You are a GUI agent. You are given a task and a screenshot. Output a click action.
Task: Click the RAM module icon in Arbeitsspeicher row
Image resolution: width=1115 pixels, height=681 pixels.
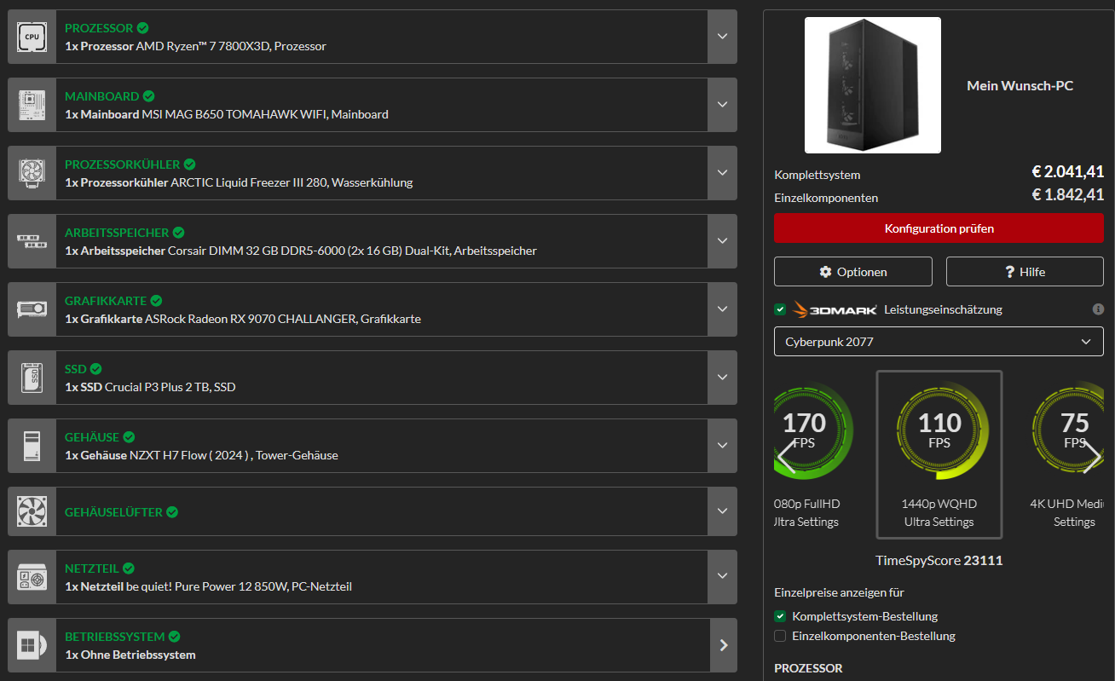pyautogui.click(x=32, y=241)
